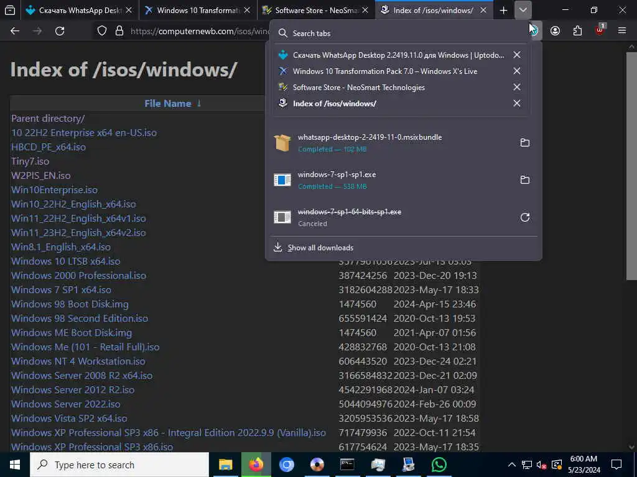Open folder for windows-7-sp1-sp1.exe download
Viewport: 637px width, 477px height.
pyautogui.click(x=525, y=180)
